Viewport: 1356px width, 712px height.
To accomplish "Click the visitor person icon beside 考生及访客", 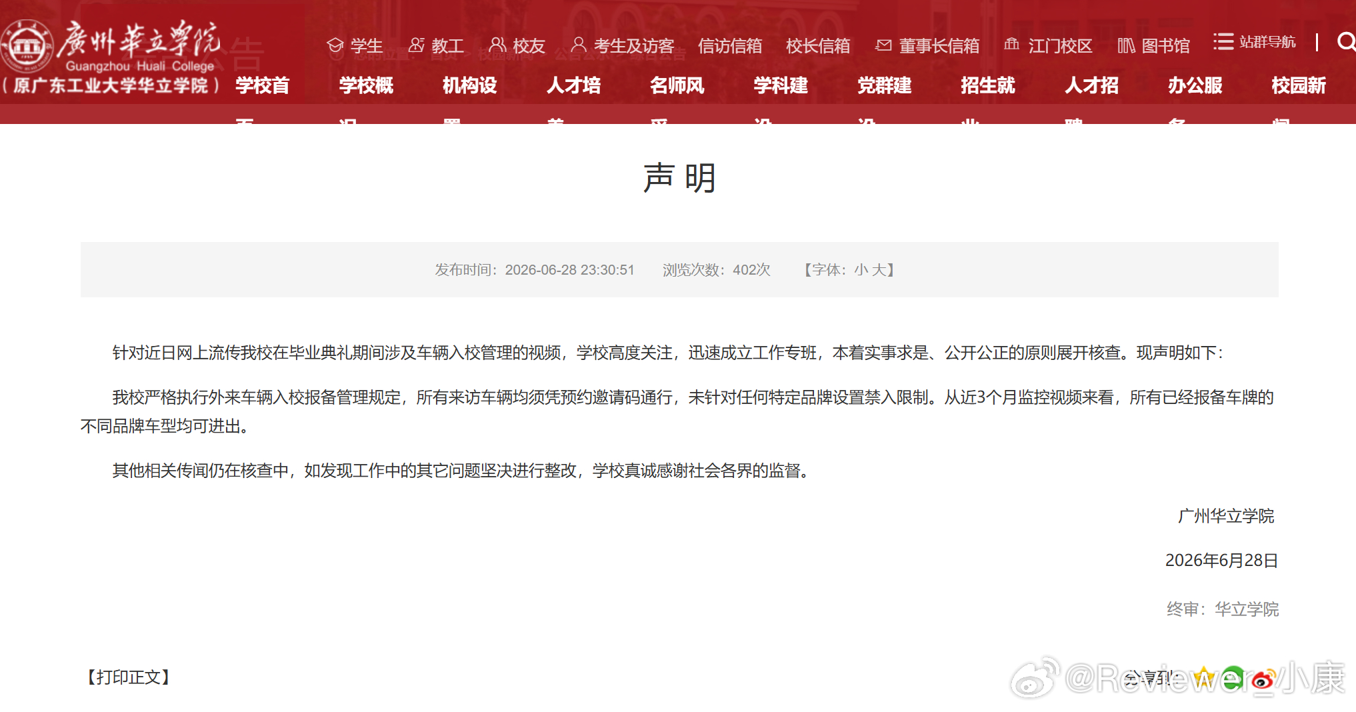I will (x=579, y=45).
